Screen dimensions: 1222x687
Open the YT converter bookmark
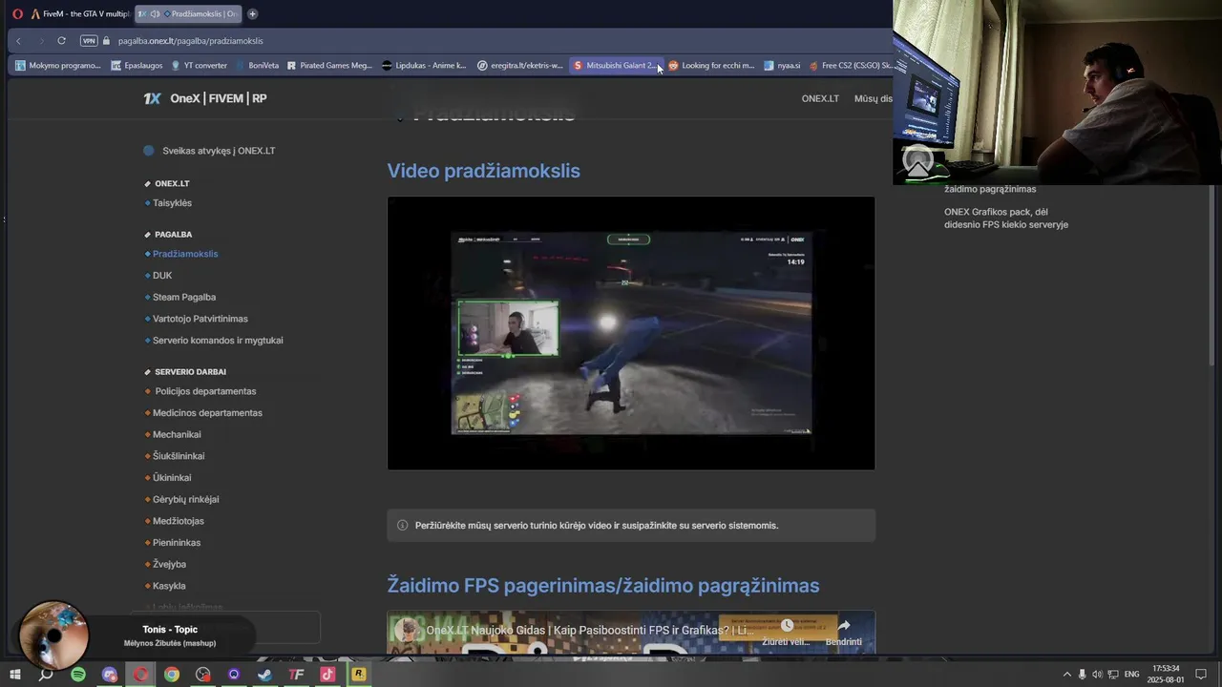199,66
